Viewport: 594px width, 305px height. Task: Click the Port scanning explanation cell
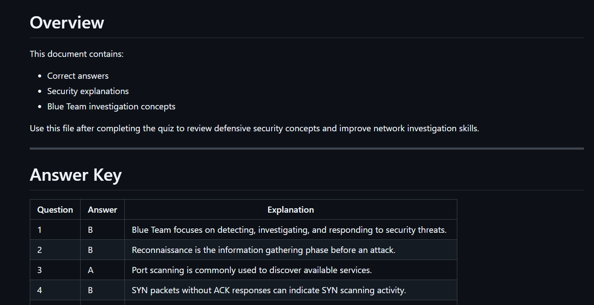click(x=291, y=270)
